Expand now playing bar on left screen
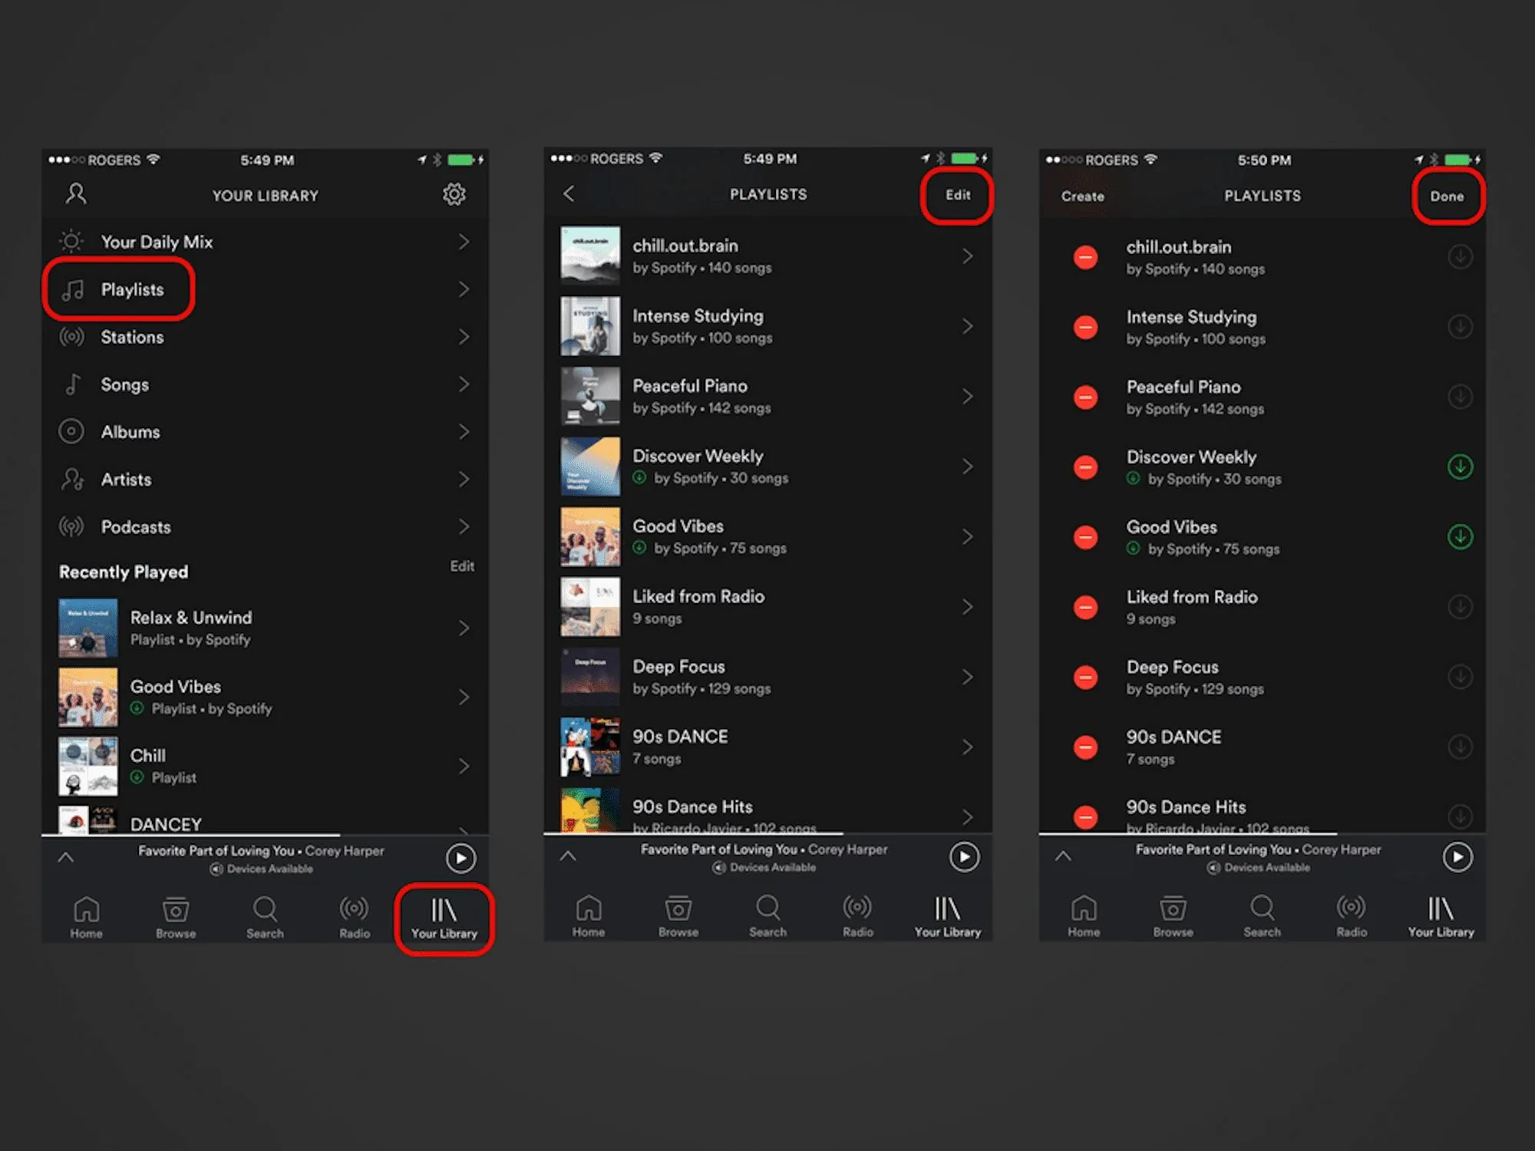 pyautogui.click(x=66, y=857)
